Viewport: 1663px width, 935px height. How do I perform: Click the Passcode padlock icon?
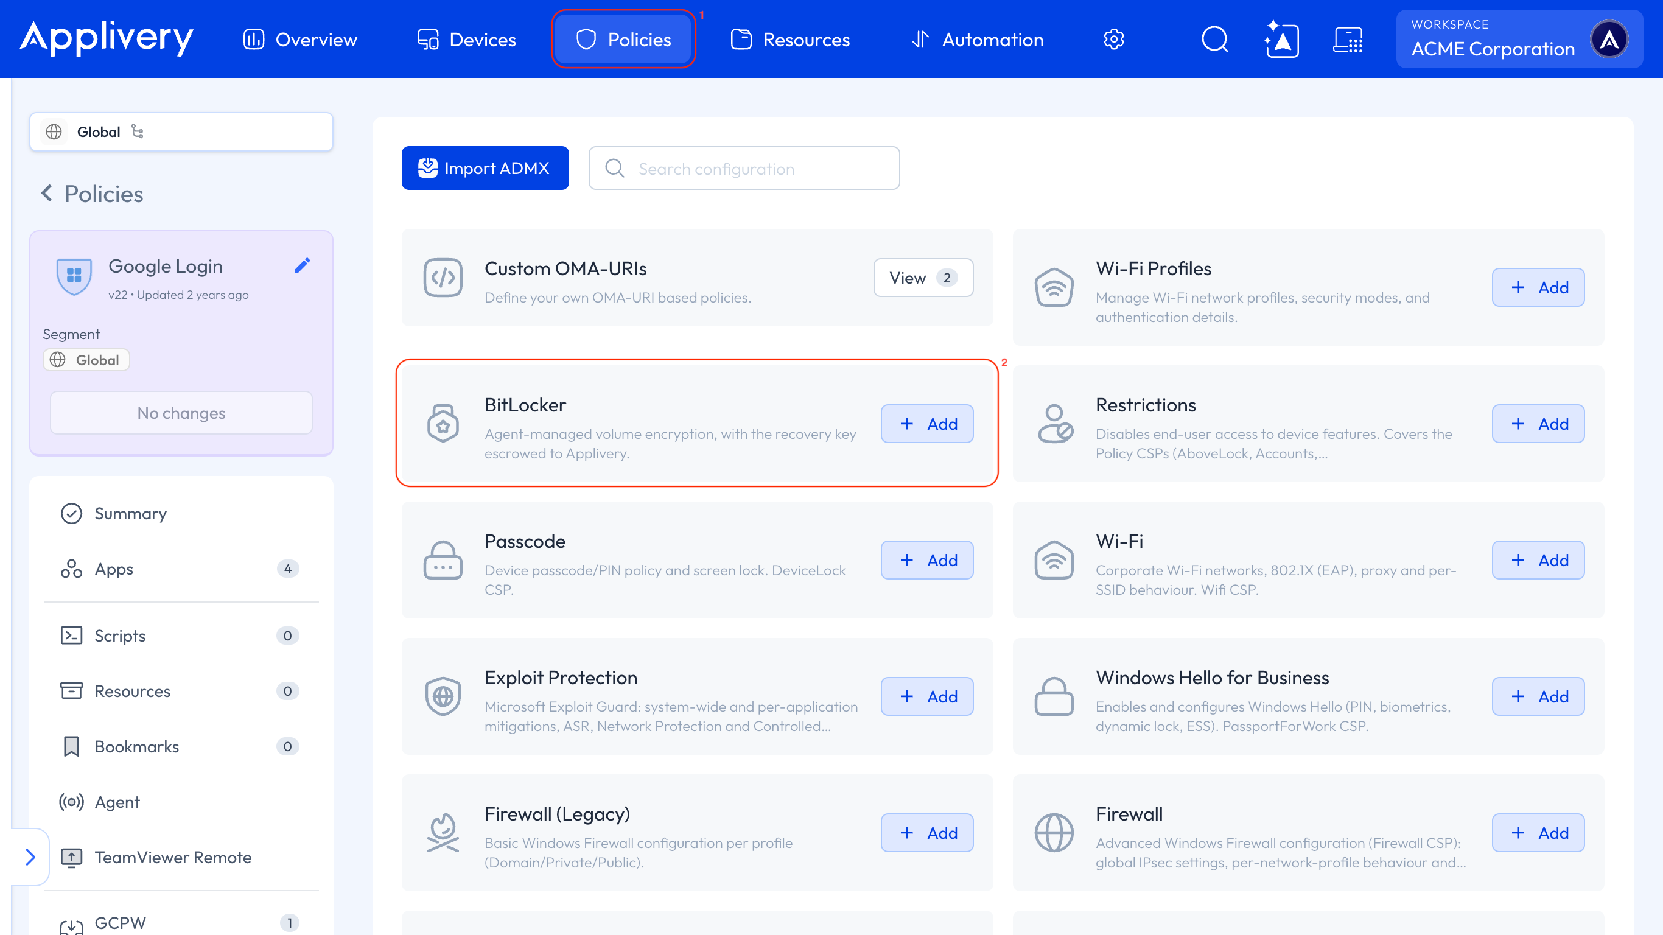(x=443, y=560)
